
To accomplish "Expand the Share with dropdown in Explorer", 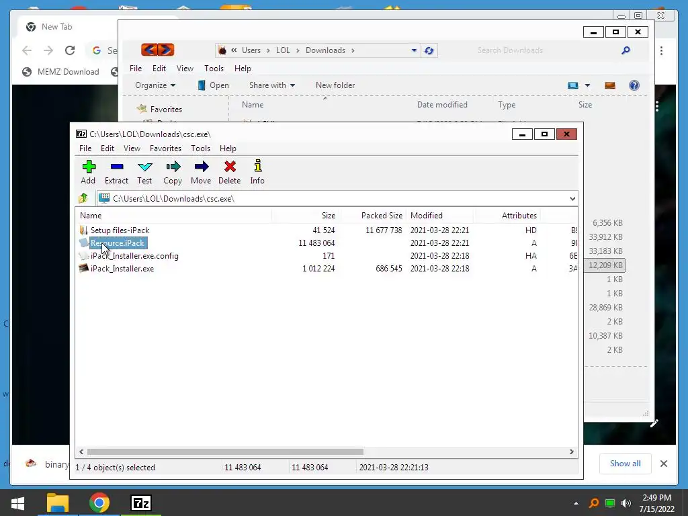I will pos(293,85).
